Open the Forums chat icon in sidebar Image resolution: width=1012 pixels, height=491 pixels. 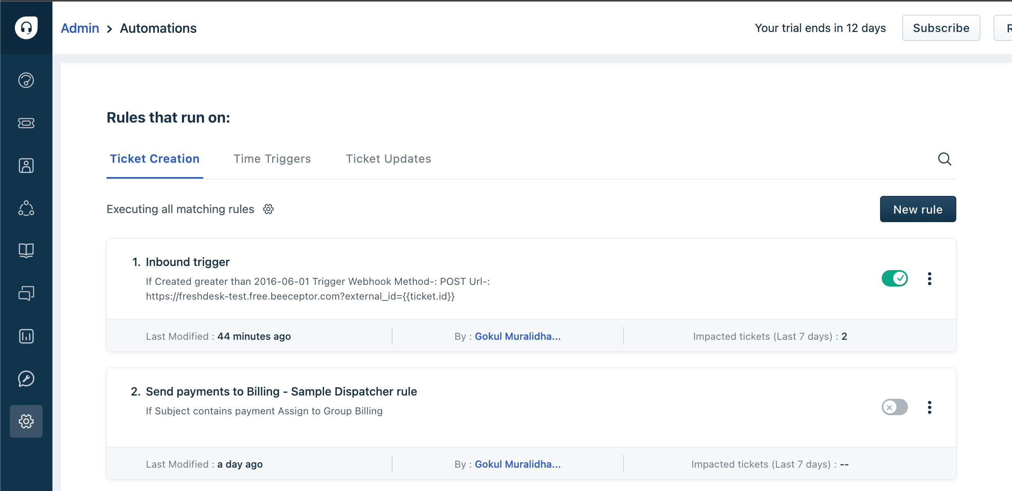point(26,293)
